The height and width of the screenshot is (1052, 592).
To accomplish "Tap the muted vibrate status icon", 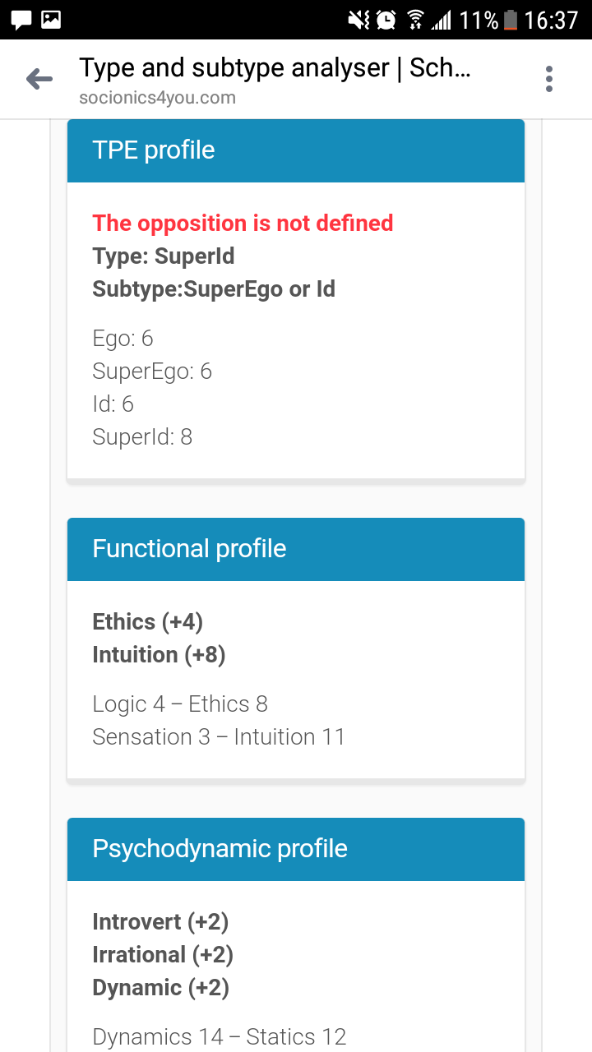I will (358, 20).
